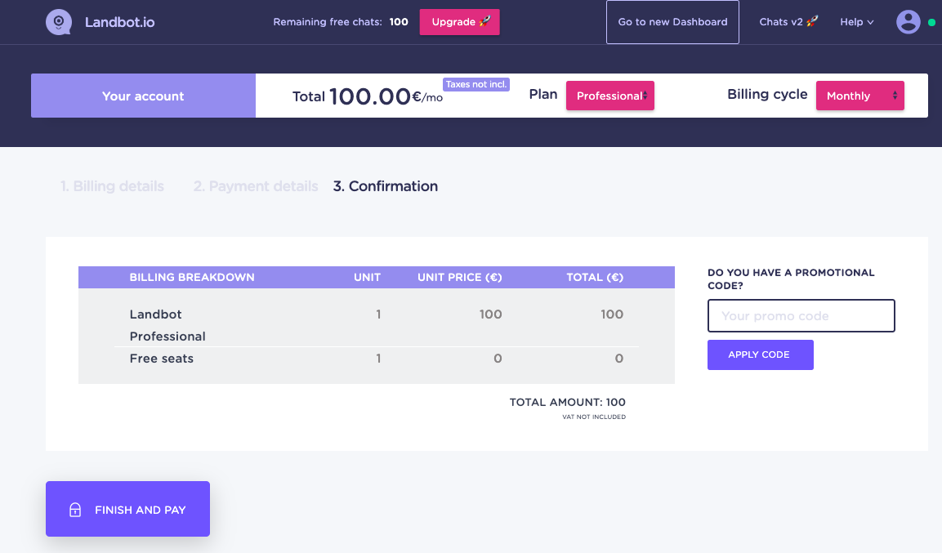Open the user profile avatar menu
Viewport: 942px width, 553px height.
click(x=908, y=22)
